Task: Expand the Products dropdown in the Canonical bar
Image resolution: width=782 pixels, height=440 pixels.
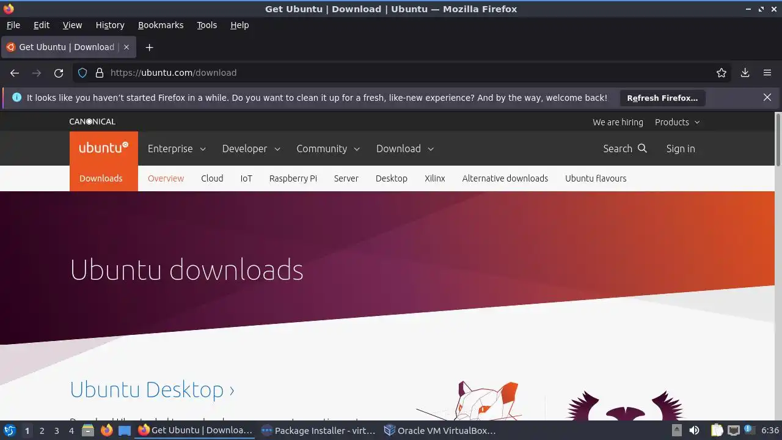Action: click(x=678, y=122)
